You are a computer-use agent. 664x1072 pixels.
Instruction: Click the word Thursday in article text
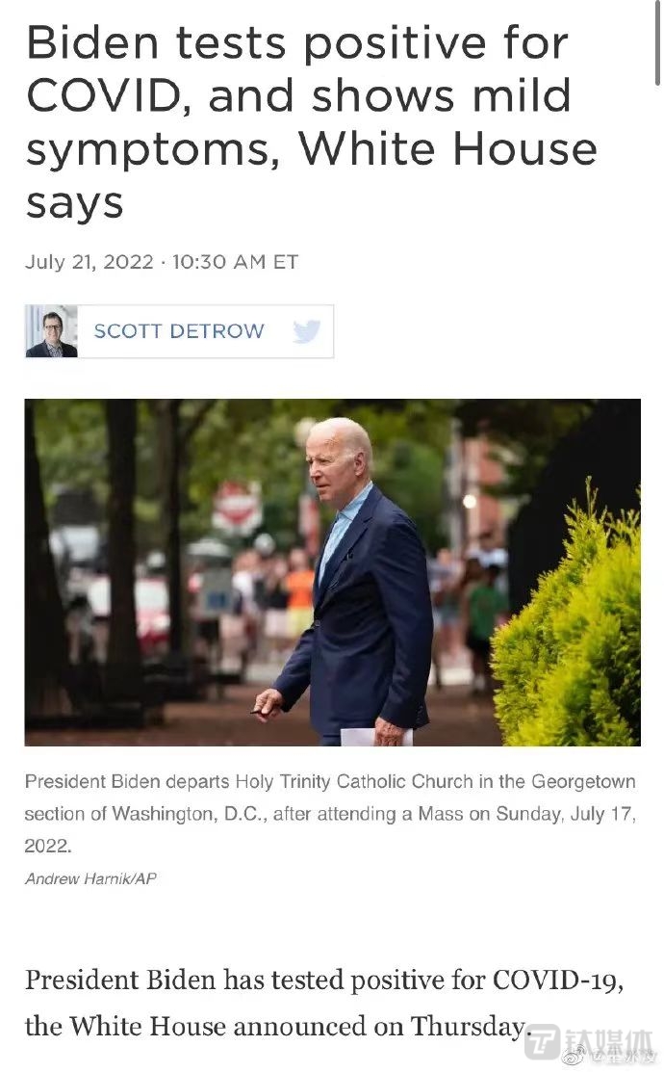click(x=468, y=1027)
